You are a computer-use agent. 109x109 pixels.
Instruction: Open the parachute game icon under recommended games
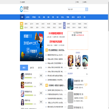85,61
